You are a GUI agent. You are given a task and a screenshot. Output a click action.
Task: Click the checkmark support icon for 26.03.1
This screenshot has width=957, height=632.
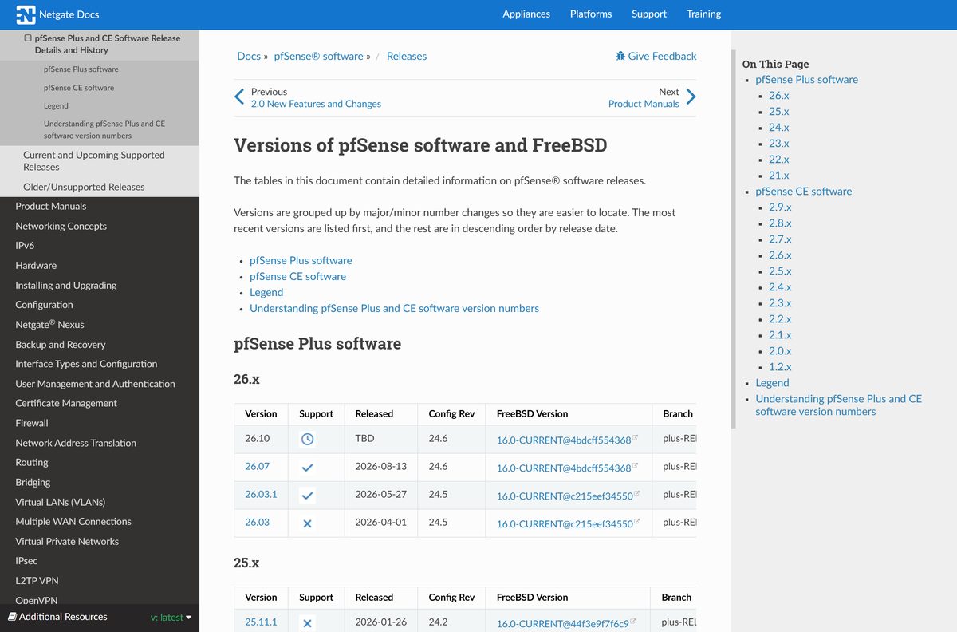[x=308, y=496]
